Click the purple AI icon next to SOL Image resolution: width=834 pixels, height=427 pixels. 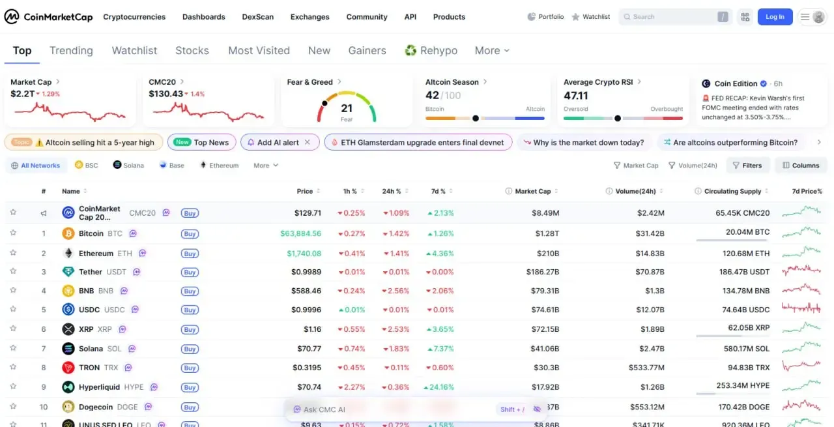coord(133,349)
